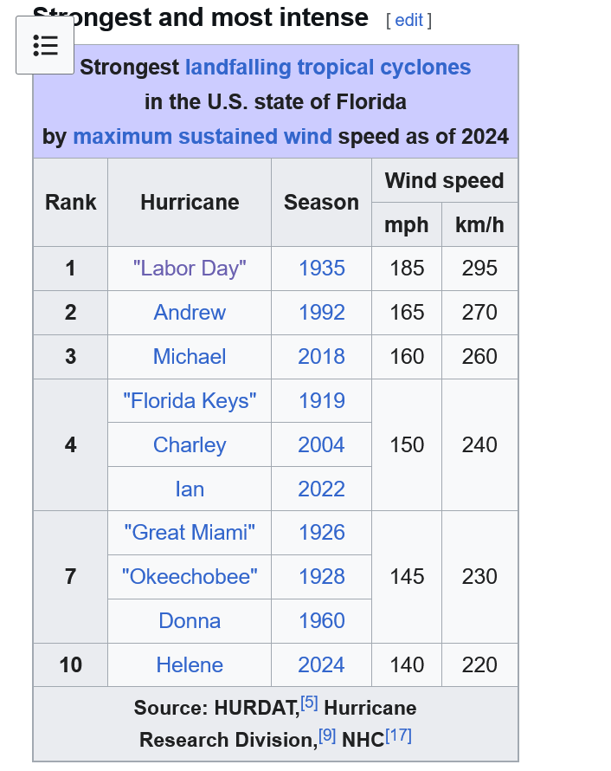Go to the 1992 season page
Viewport: 611px width, 771px height.
click(321, 313)
